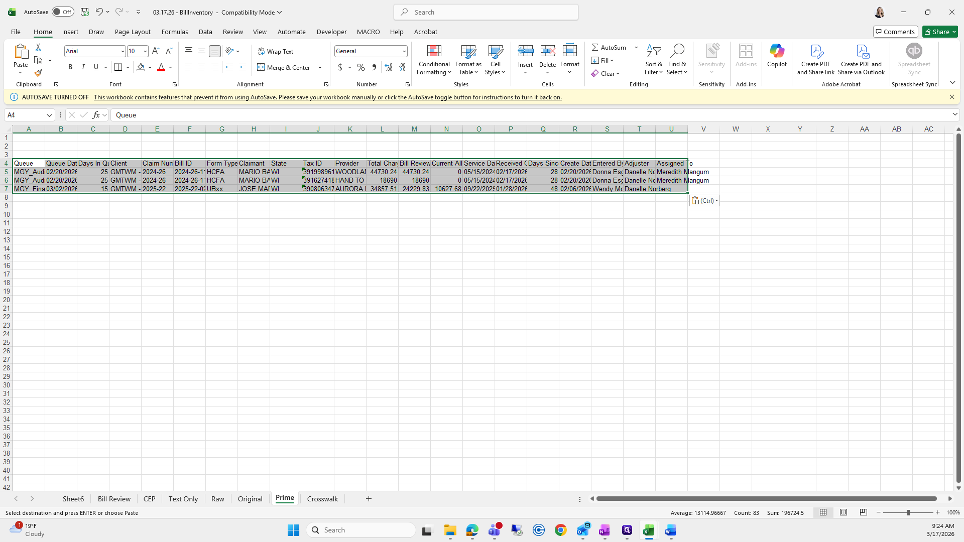Click the AutoSave workbook features warning link
Image resolution: width=964 pixels, height=542 pixels.
click(327, 97)
